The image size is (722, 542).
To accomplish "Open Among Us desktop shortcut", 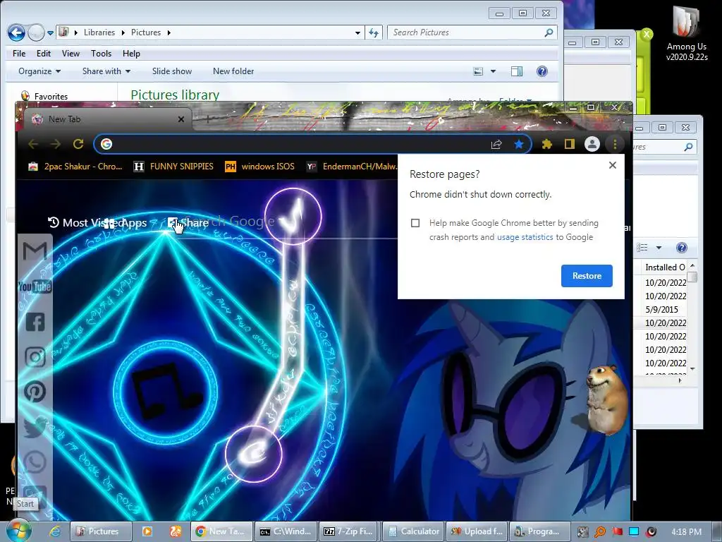I will point(687,33).
